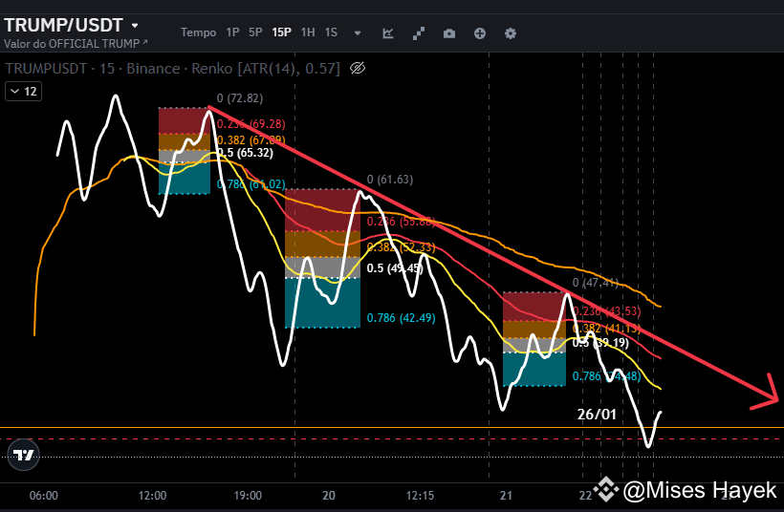Toggle visibility eye icon for TRUMPUSDT series
784x512 pixels.
tap(358, 68)
